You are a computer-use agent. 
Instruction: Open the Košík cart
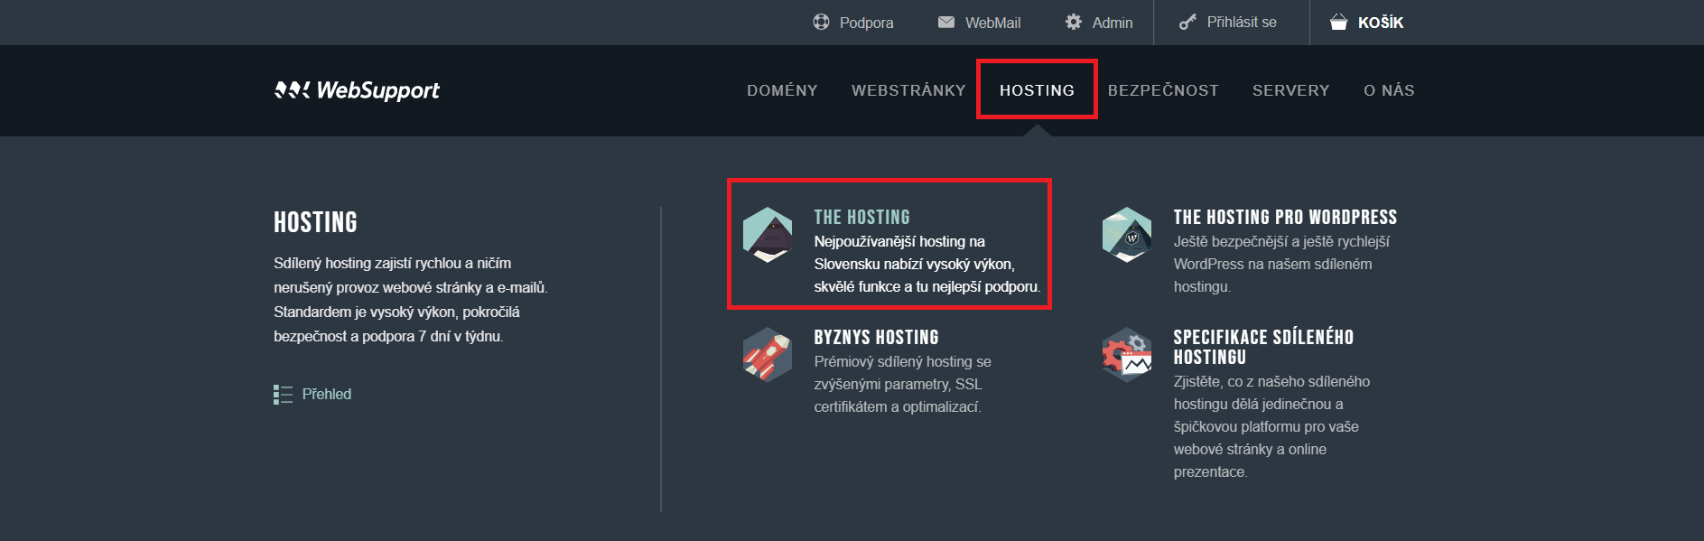tap(1381, 23)
